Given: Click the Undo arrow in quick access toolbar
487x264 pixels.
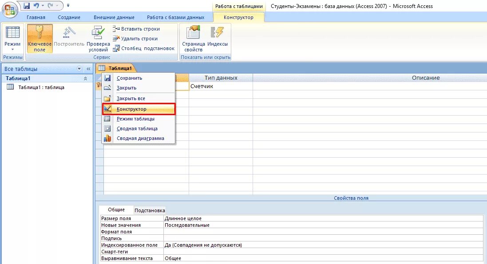Looking at the screenshot, I should [x=36, y=5].
